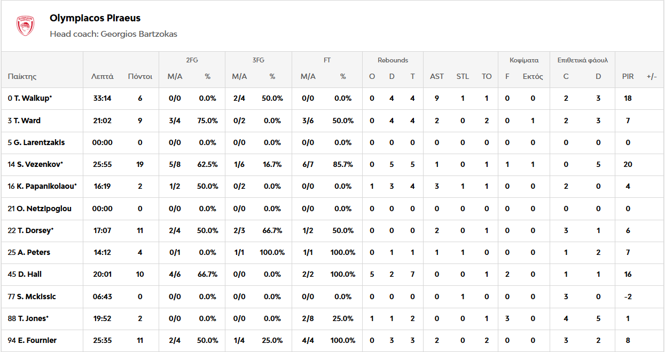Sort by Λεπτά column header

click(102, 76)
